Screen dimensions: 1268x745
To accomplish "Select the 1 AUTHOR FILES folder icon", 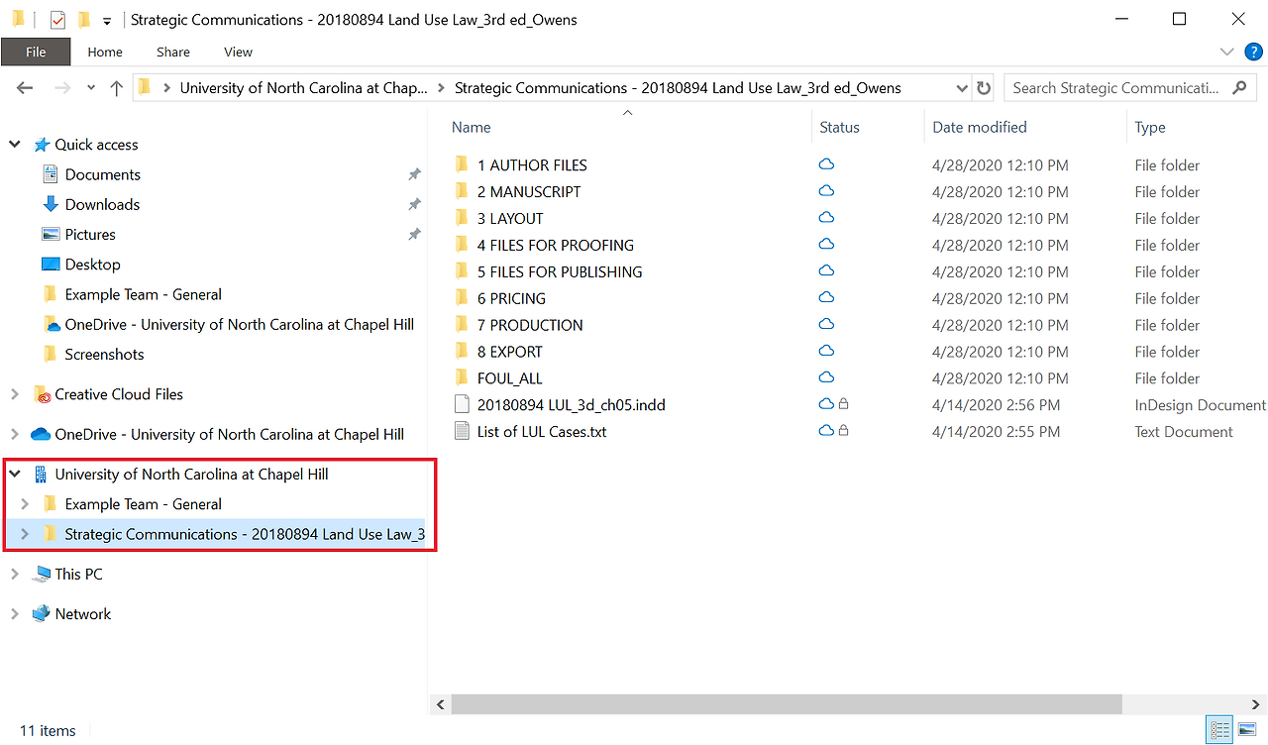I will (x=461, y=165).
